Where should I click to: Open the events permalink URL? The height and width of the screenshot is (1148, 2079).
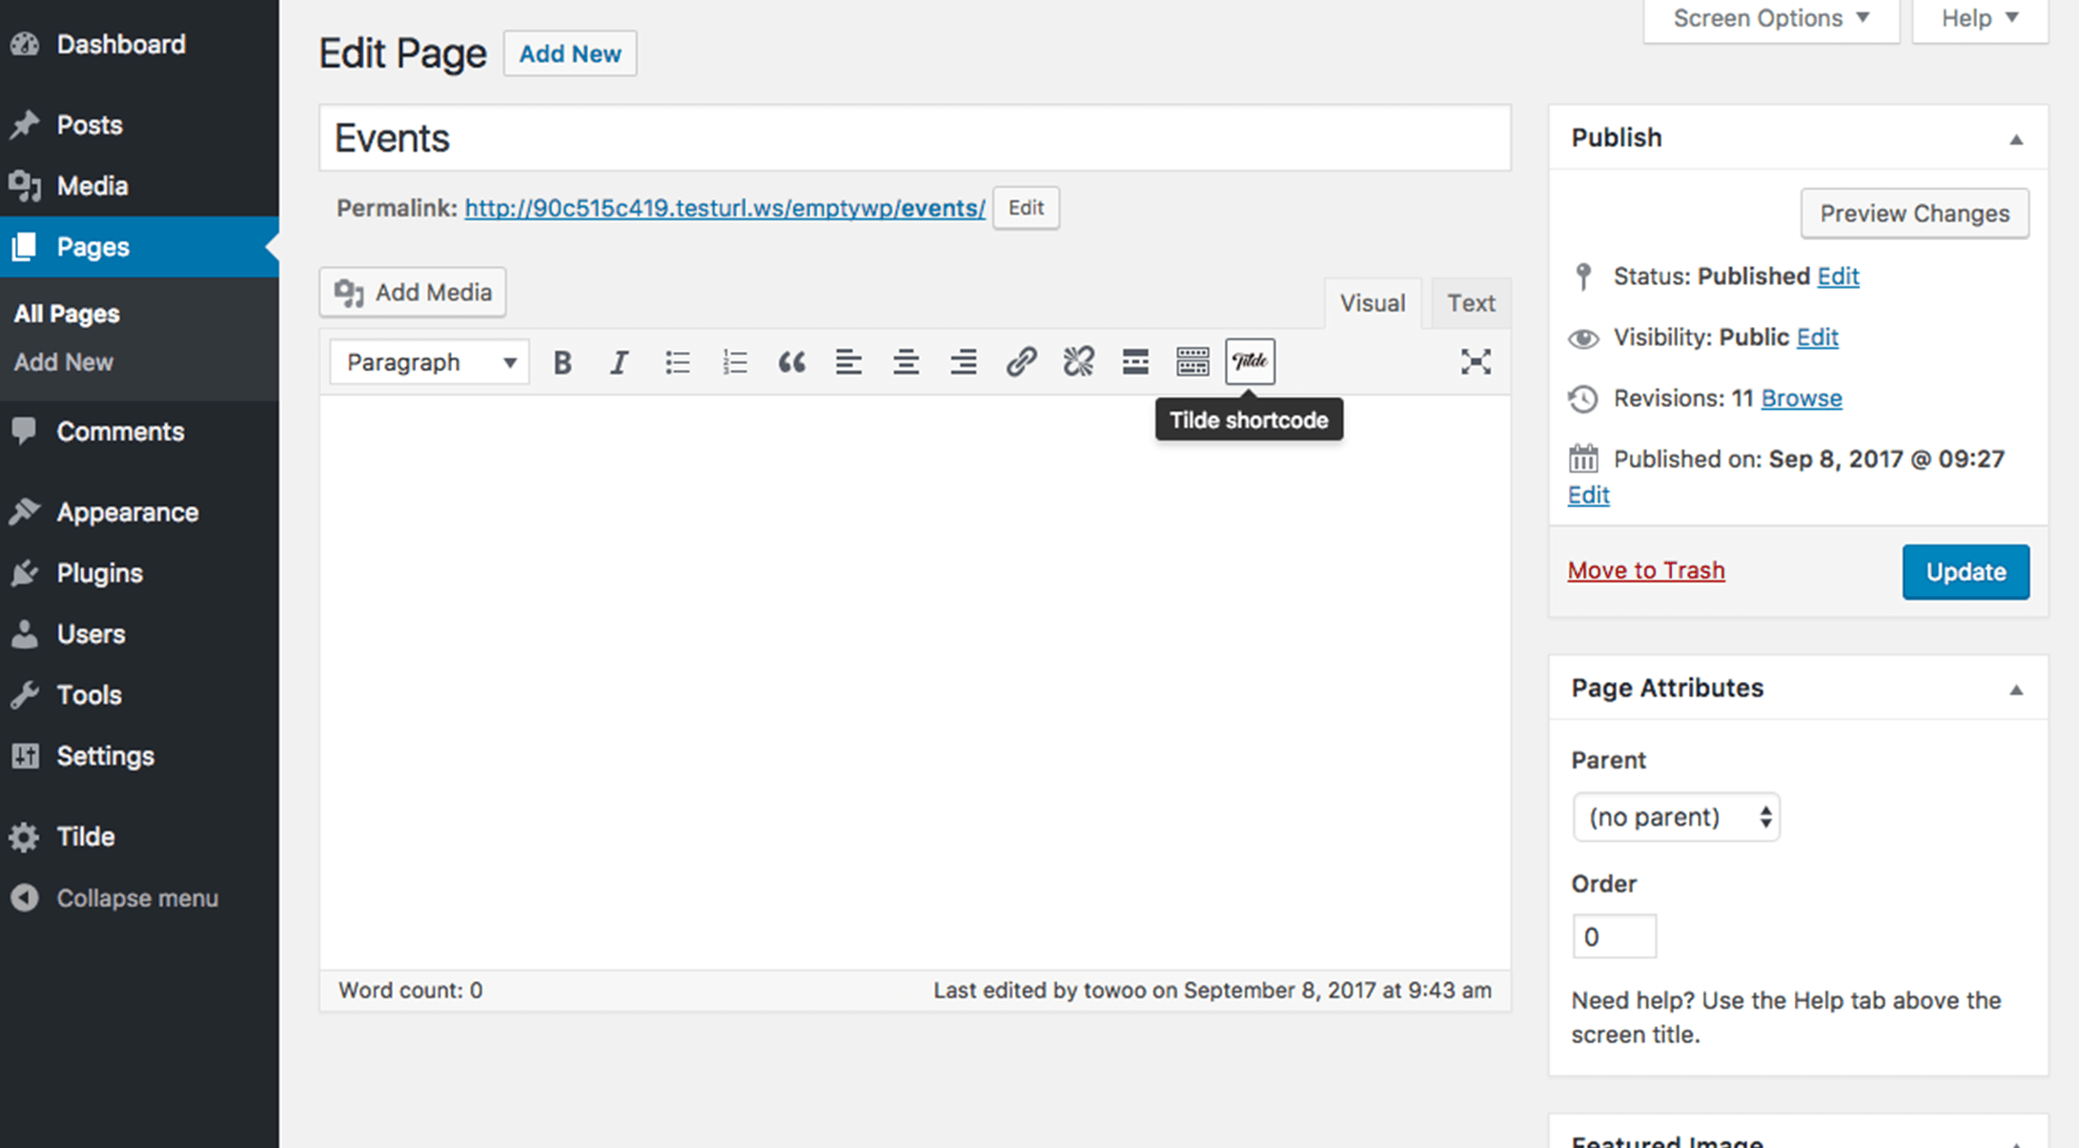pos(724,208)
